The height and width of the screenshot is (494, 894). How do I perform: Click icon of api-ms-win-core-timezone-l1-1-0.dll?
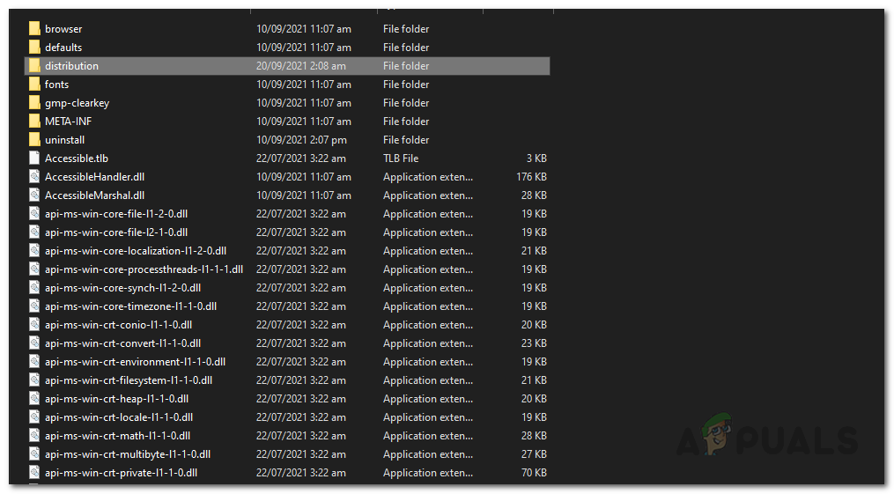[x=34, y=306]
